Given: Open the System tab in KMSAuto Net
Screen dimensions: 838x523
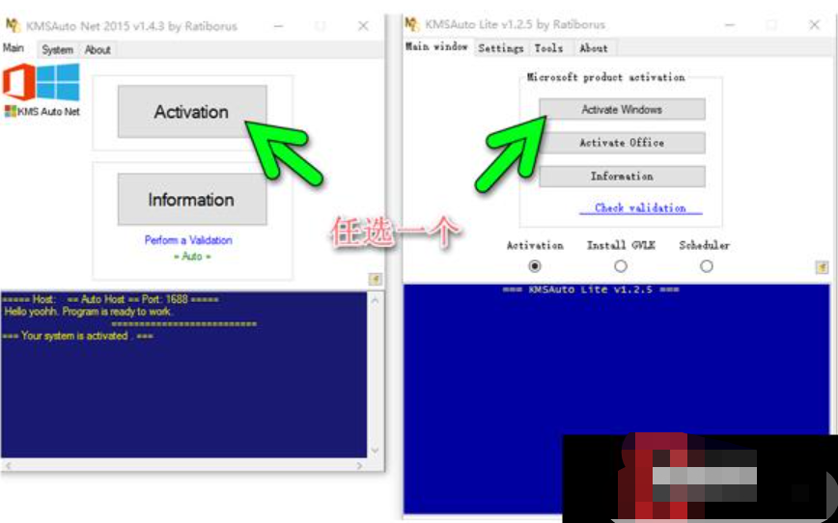Looking at the screenshot, I should [x=58, y=49].
